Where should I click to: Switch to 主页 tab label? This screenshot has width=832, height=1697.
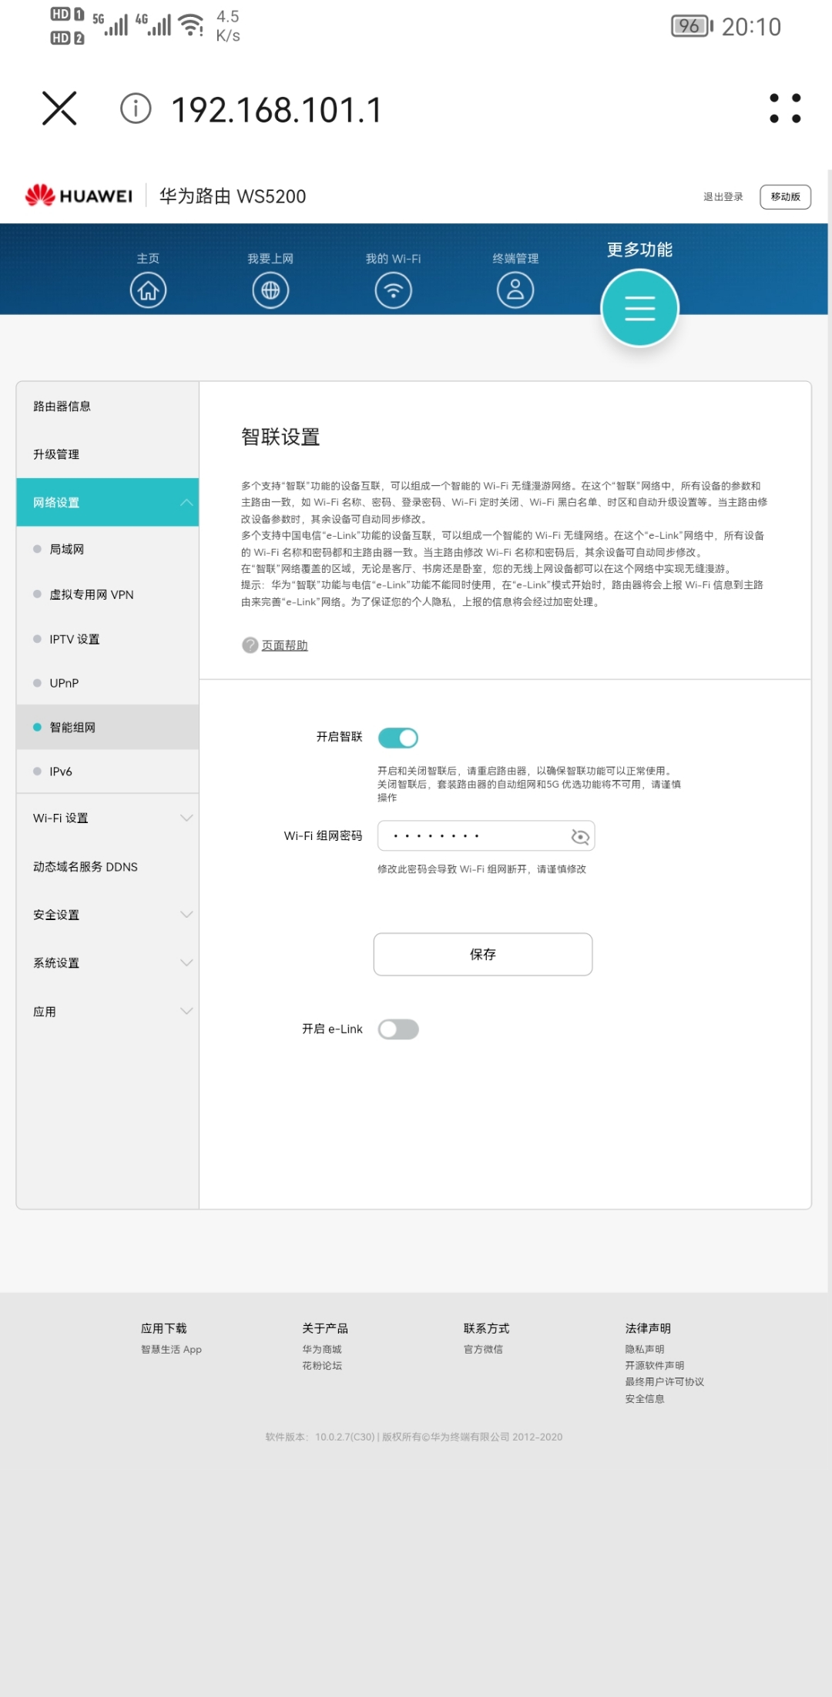click(148, 259)
